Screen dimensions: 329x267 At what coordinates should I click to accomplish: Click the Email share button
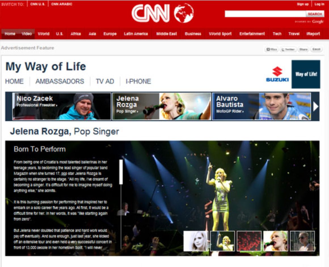[x=316, y=49]
